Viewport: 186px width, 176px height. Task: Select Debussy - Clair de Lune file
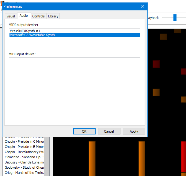(x=24, y=162)
